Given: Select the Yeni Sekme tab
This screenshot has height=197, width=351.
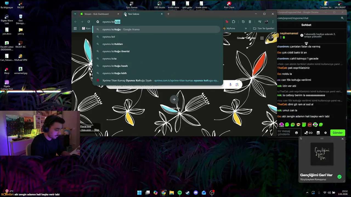Looking at the screenshot, I should [x=143, y=14].
